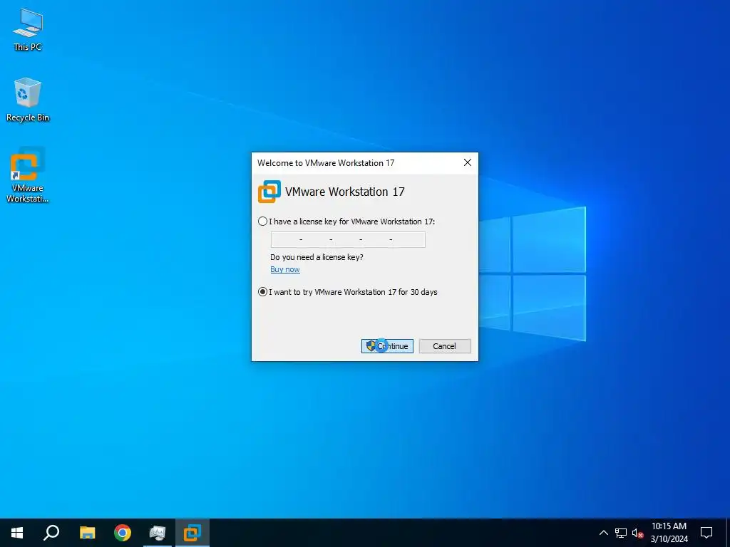Select the Recycle Bin desktop icon
The width and height of the screenshot is (730, 547).
28,100
